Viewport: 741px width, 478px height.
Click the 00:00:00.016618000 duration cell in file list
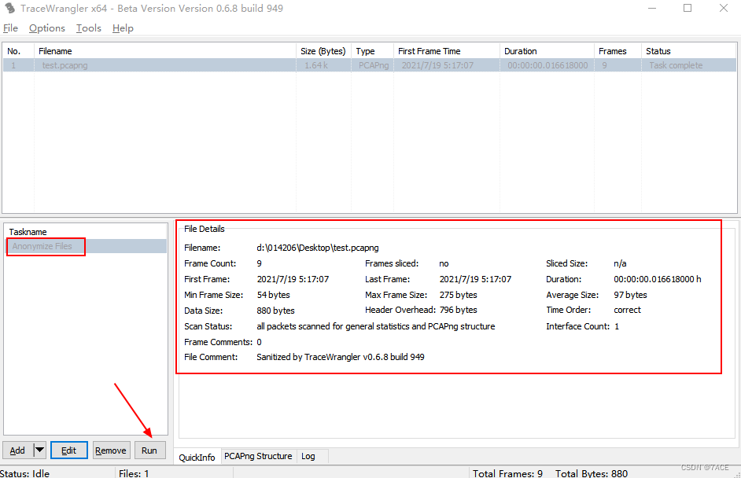click(x=547, y=65)
